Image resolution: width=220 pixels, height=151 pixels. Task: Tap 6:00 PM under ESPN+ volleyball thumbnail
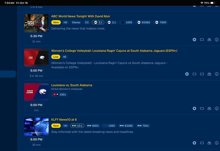point(36,71)
